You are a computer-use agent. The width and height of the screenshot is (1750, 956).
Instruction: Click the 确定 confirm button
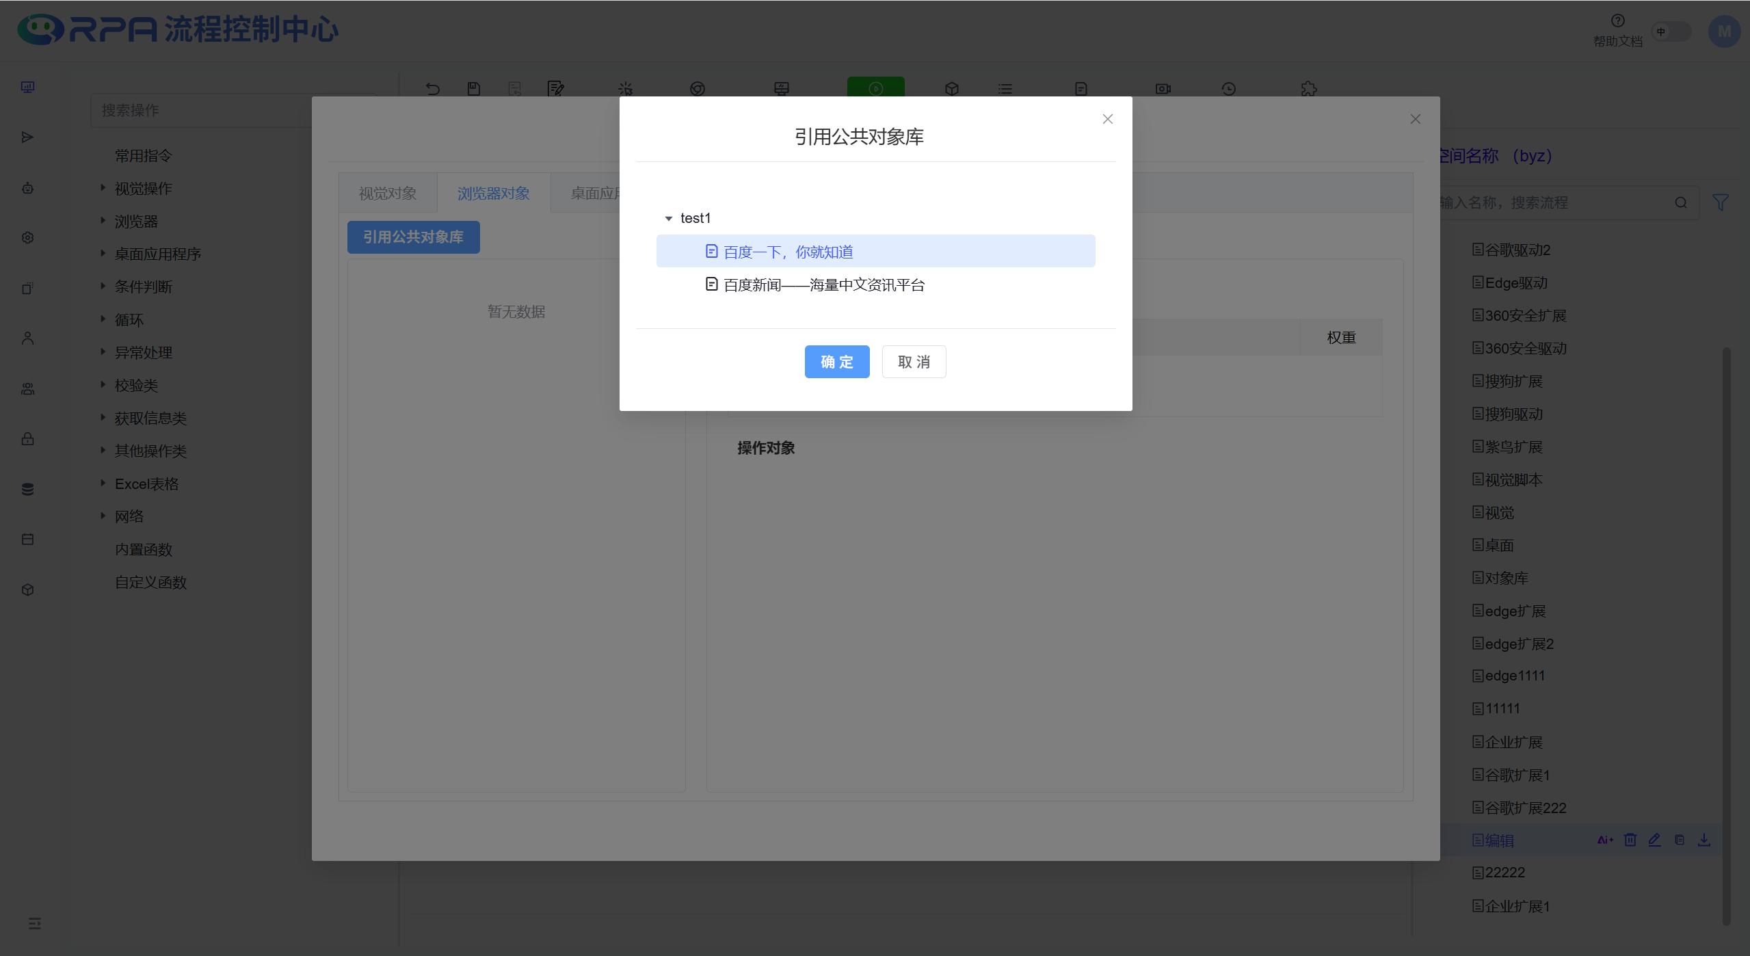836,362
